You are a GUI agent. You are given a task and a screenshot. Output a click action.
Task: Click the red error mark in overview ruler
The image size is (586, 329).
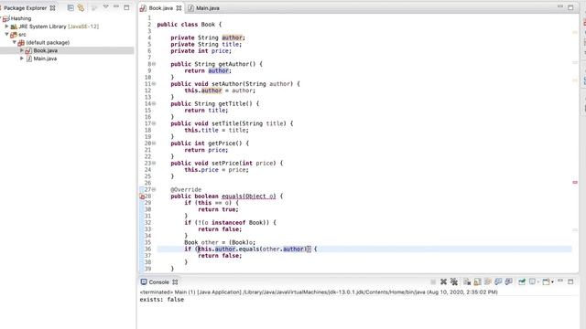[575, 183]
